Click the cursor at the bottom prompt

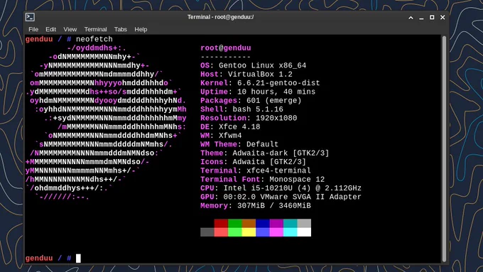click(78, 258)
